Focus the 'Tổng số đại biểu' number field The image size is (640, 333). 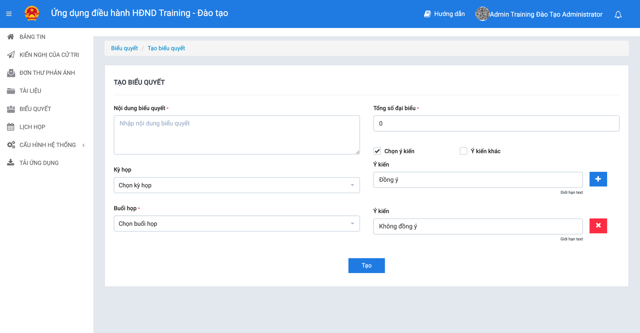496,124
